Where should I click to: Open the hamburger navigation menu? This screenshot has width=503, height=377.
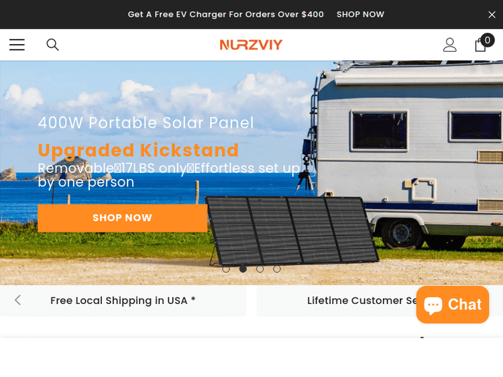tap(17, 45)
